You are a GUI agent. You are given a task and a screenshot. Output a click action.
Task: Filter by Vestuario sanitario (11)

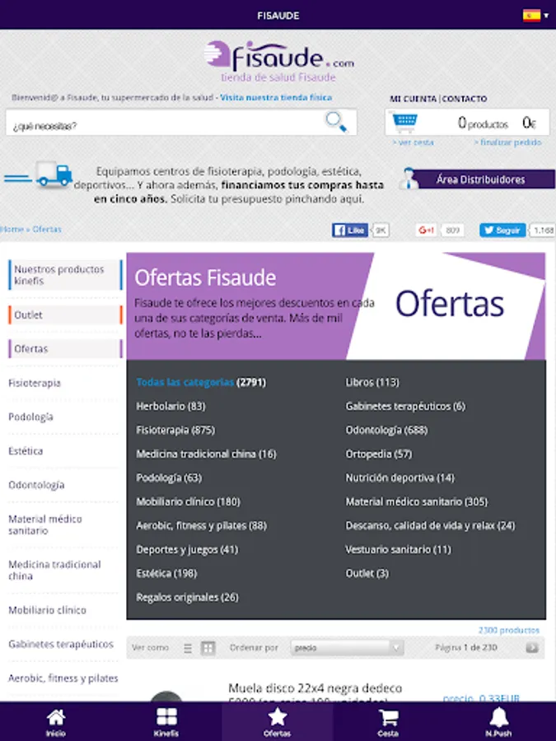pos(398,550)
